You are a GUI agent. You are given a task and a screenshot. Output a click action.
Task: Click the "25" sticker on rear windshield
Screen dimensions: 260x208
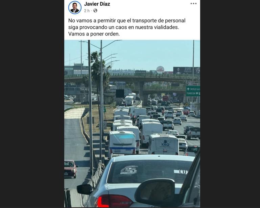(x=129, y=170)
